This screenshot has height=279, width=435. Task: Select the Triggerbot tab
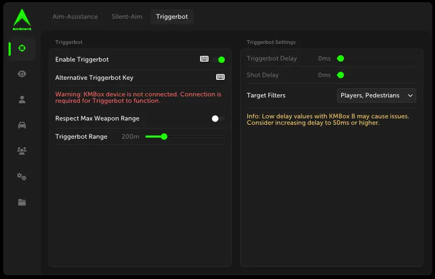click(x=172, y=17)
